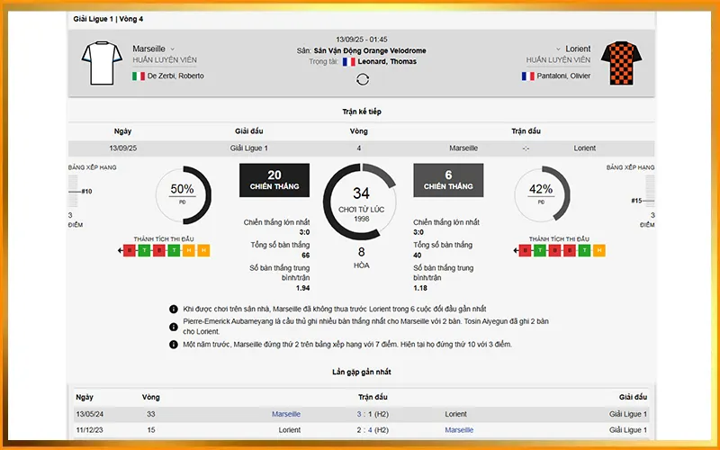Click the 3 : 1 score link
The width and height of the screenshot is (720, 450).
[364, 414]
